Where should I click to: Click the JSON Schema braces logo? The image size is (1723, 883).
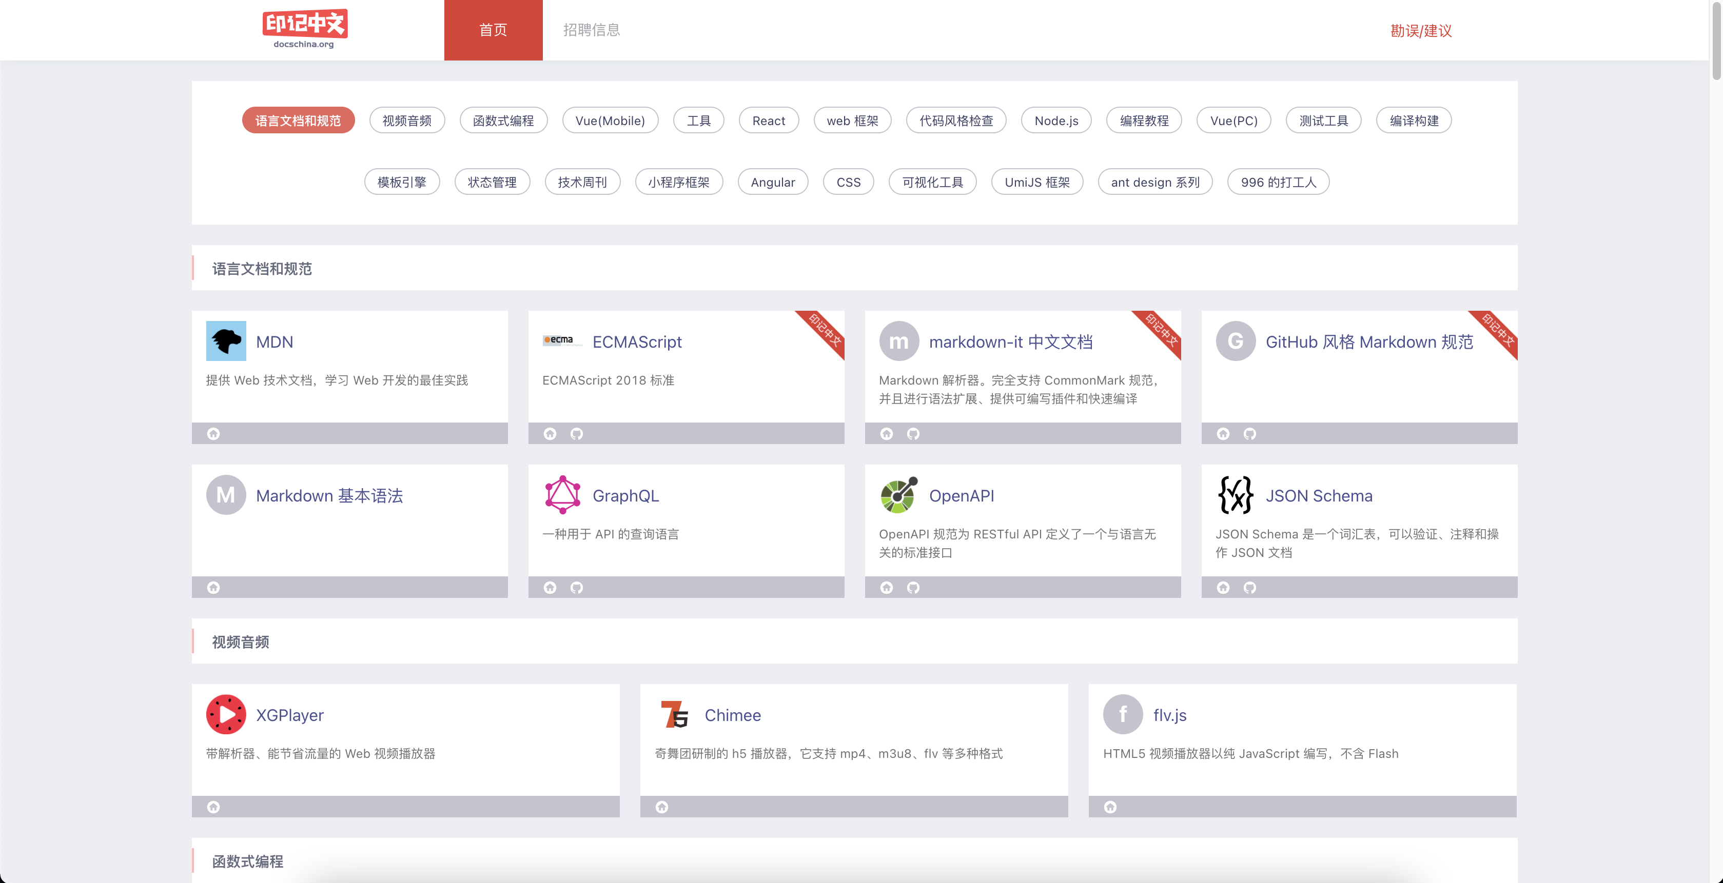pos(1235,495)
